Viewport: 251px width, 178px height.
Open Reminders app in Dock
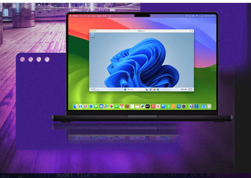[x=132, y=106]
